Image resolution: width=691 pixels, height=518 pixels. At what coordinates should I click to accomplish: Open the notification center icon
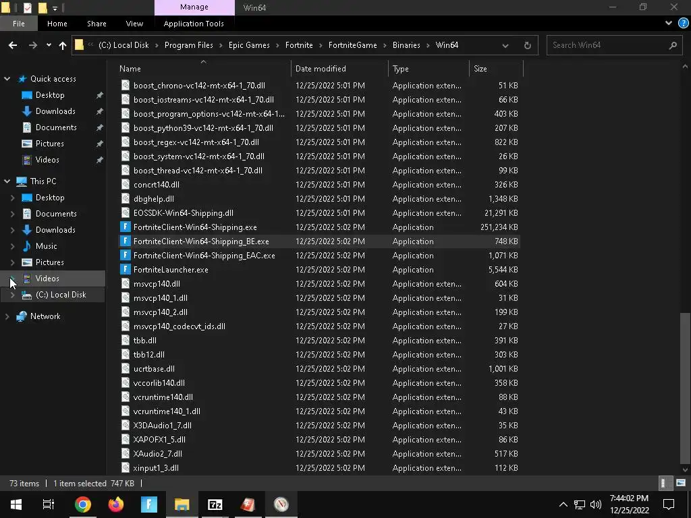[669, 505]
